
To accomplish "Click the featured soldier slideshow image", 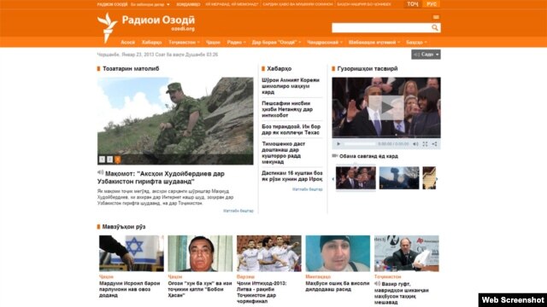I will pos(175,121).
